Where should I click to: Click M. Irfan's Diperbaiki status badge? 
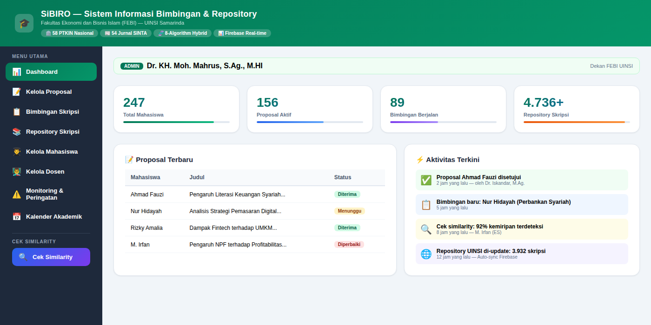pos(349,245)
